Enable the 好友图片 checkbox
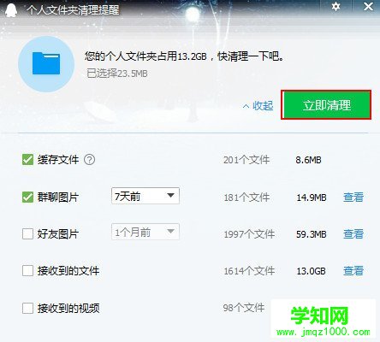The image size is (380, 342). pyautogui.click(x=27, y=234)
